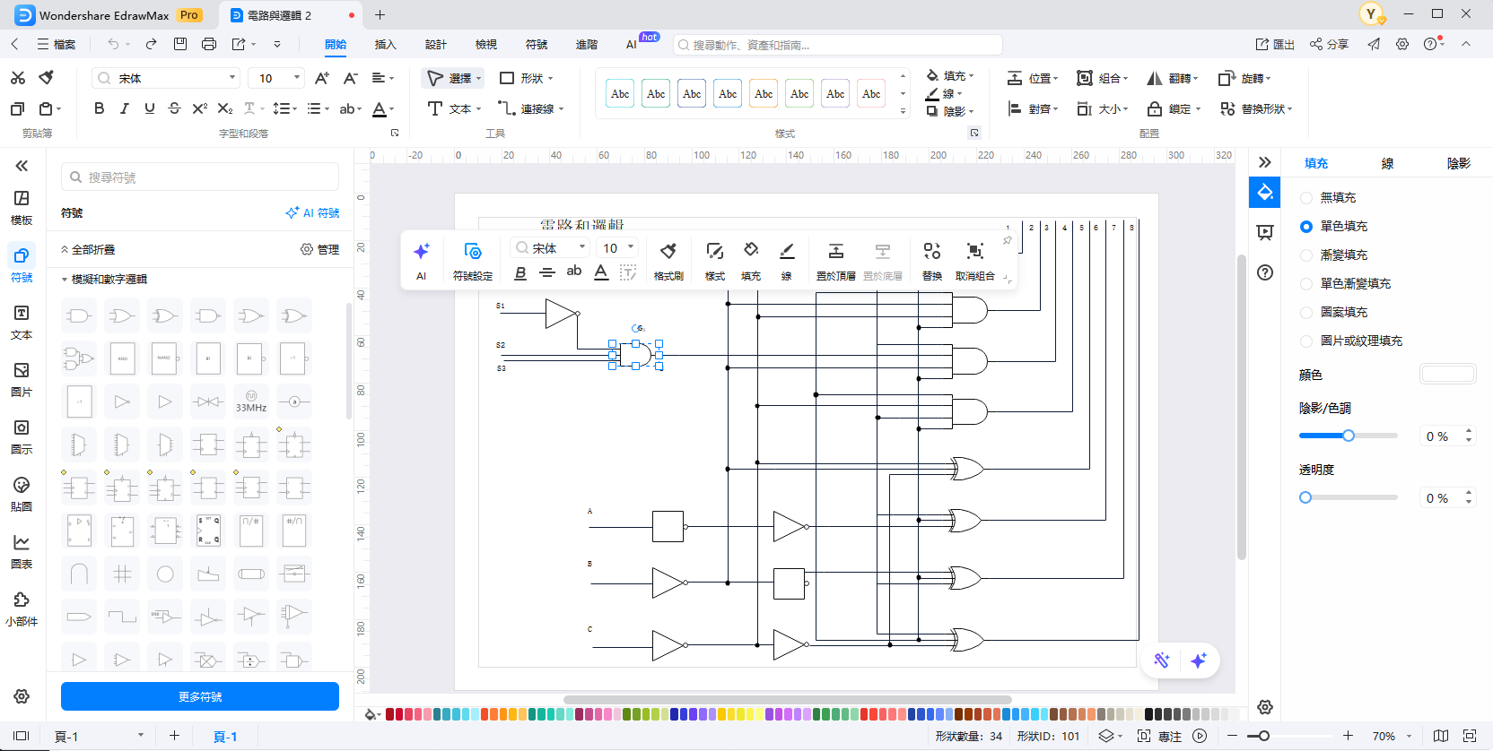Switch to the Shadow tab in right panel
The width and height of the screenshot is (1493, 751).
point(1458,163)
